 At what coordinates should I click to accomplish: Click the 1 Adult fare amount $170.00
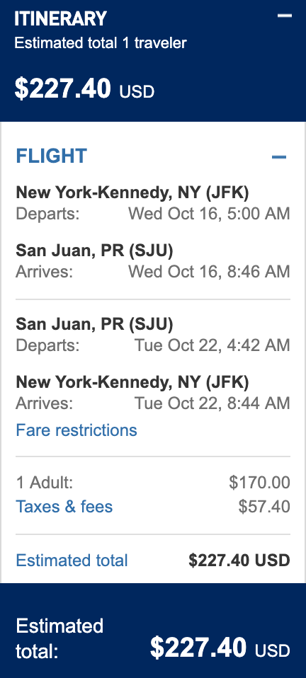point(260,483)
